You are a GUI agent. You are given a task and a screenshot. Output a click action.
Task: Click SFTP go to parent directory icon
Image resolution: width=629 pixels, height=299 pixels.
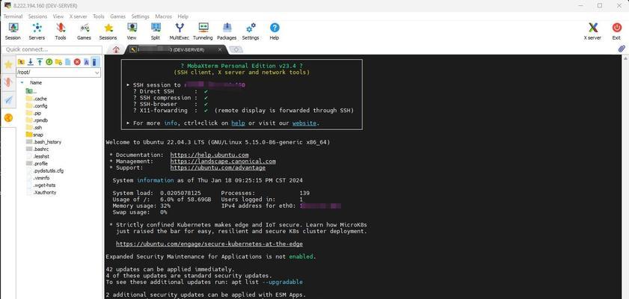click(x=21, y=62)
